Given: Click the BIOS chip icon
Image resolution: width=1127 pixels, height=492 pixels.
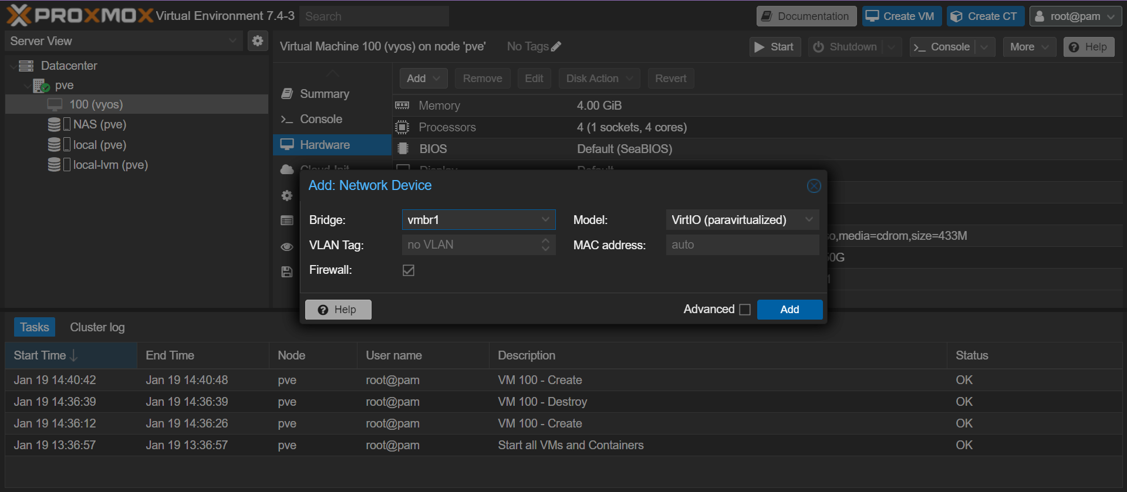Looking at the screenshot, I should (x=403, y=149).
